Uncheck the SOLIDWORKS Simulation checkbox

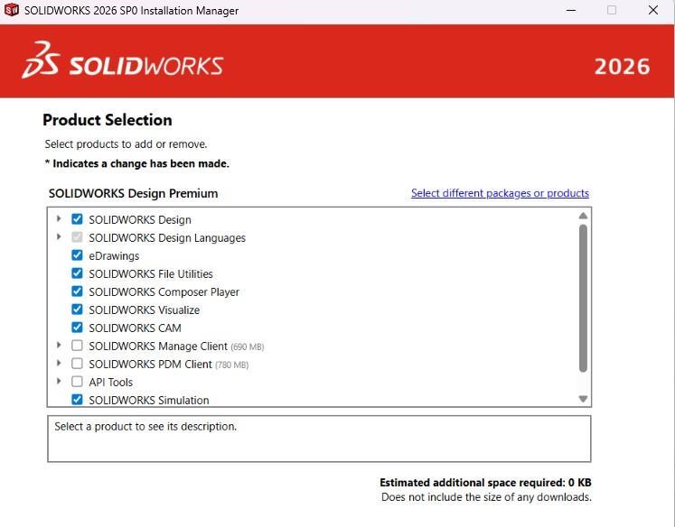click(x=77, y=400)
